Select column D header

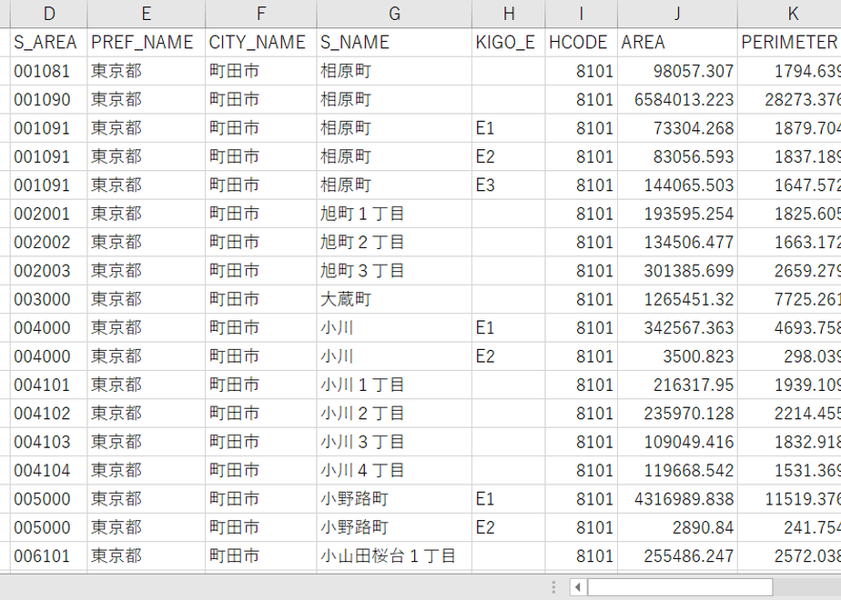[x=49, y=14]
